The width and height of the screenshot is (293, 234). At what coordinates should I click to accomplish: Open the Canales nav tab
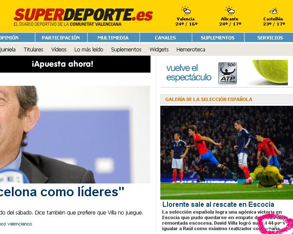tap(165, 38)
